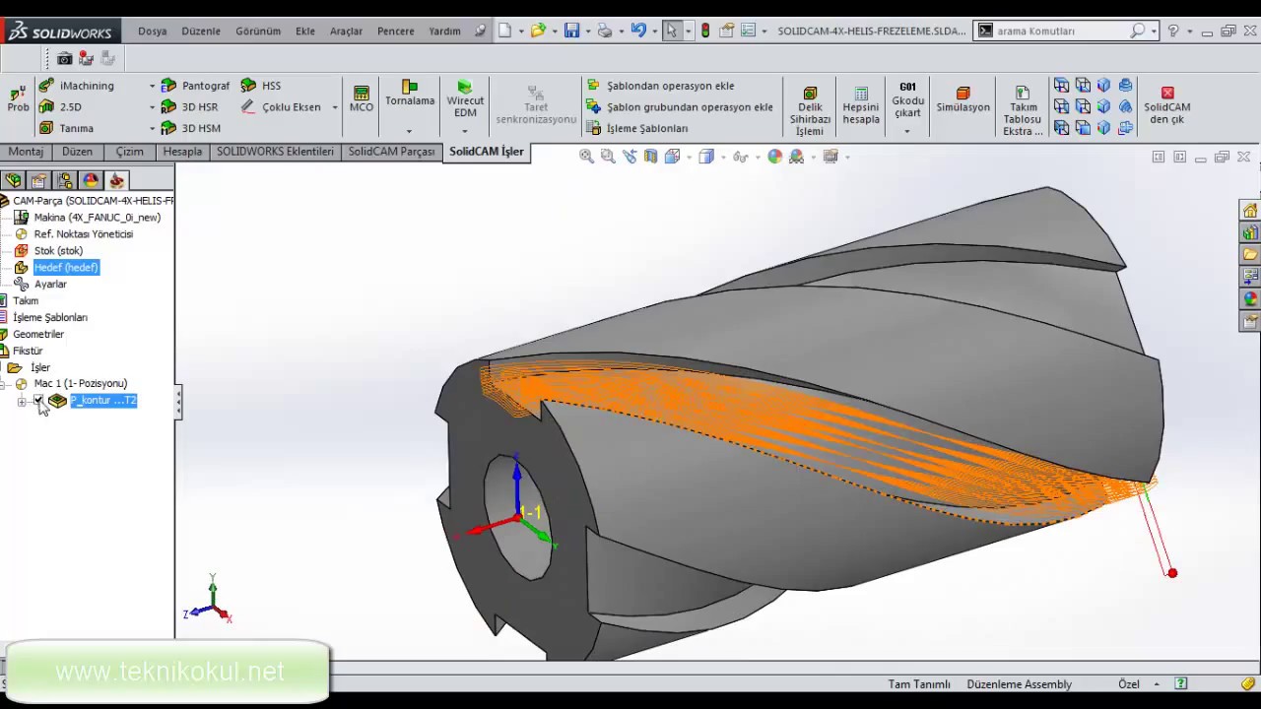Select the 3D HSR tool
The height and width of the screenshot is (709, 1261).
pyautogui.click(x=190, y=107)
